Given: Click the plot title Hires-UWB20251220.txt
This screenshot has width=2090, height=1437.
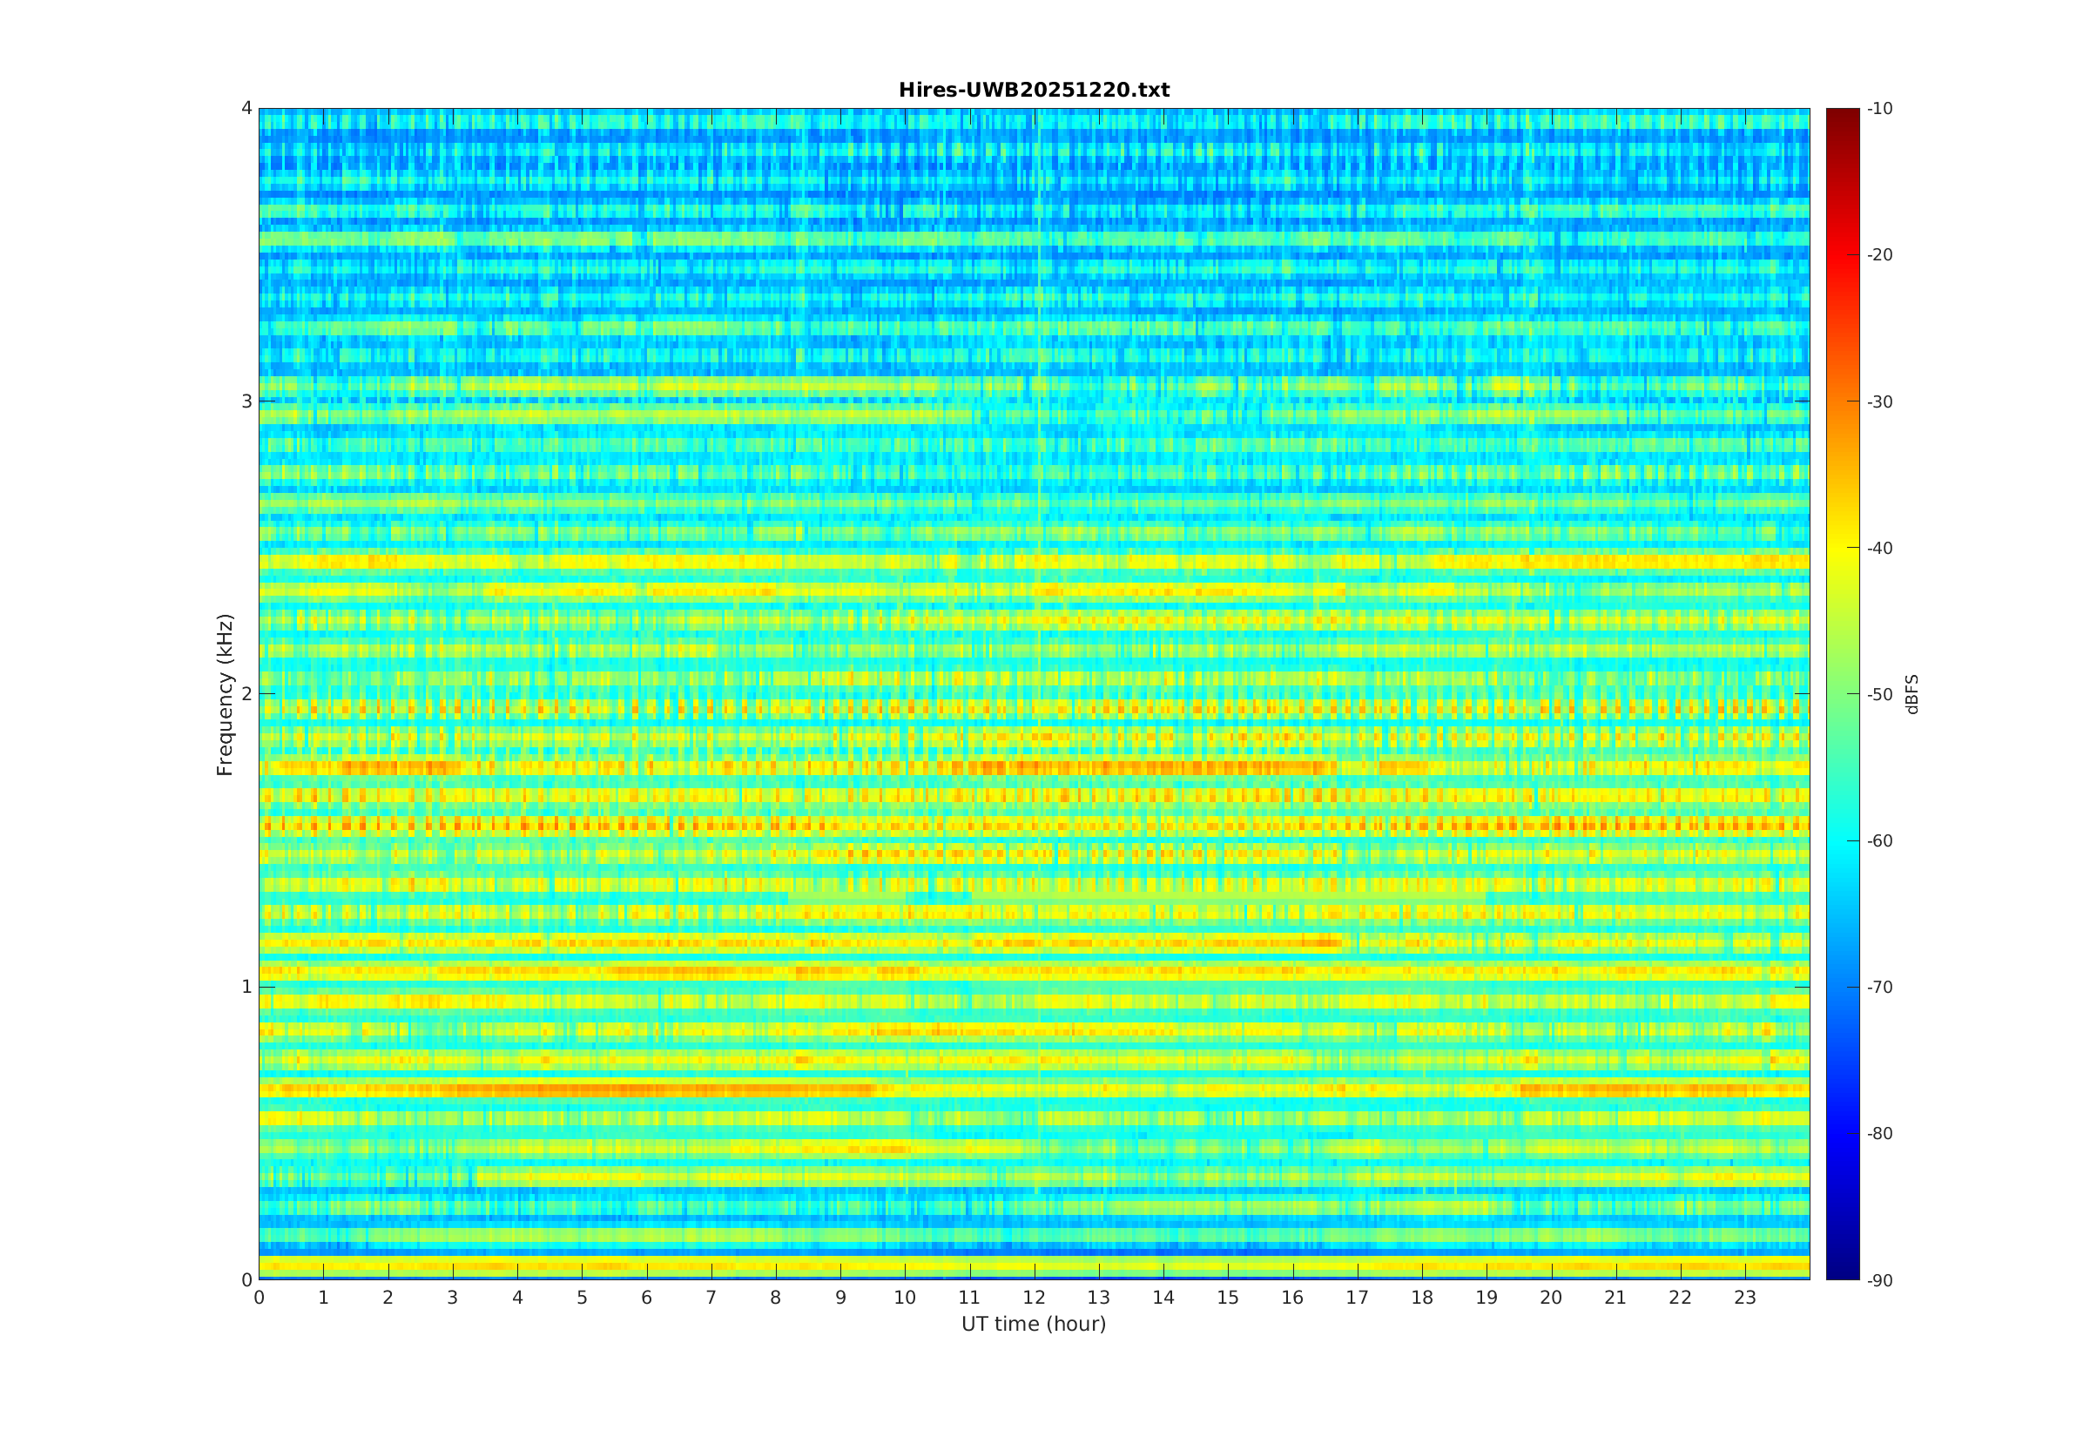Looking at the screenshot, I should coord(1034,90).
